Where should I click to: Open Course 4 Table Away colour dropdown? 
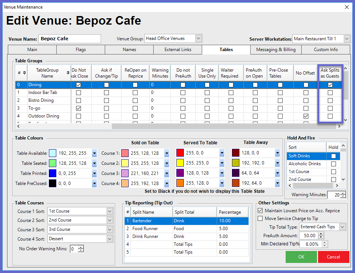point(277,183)
